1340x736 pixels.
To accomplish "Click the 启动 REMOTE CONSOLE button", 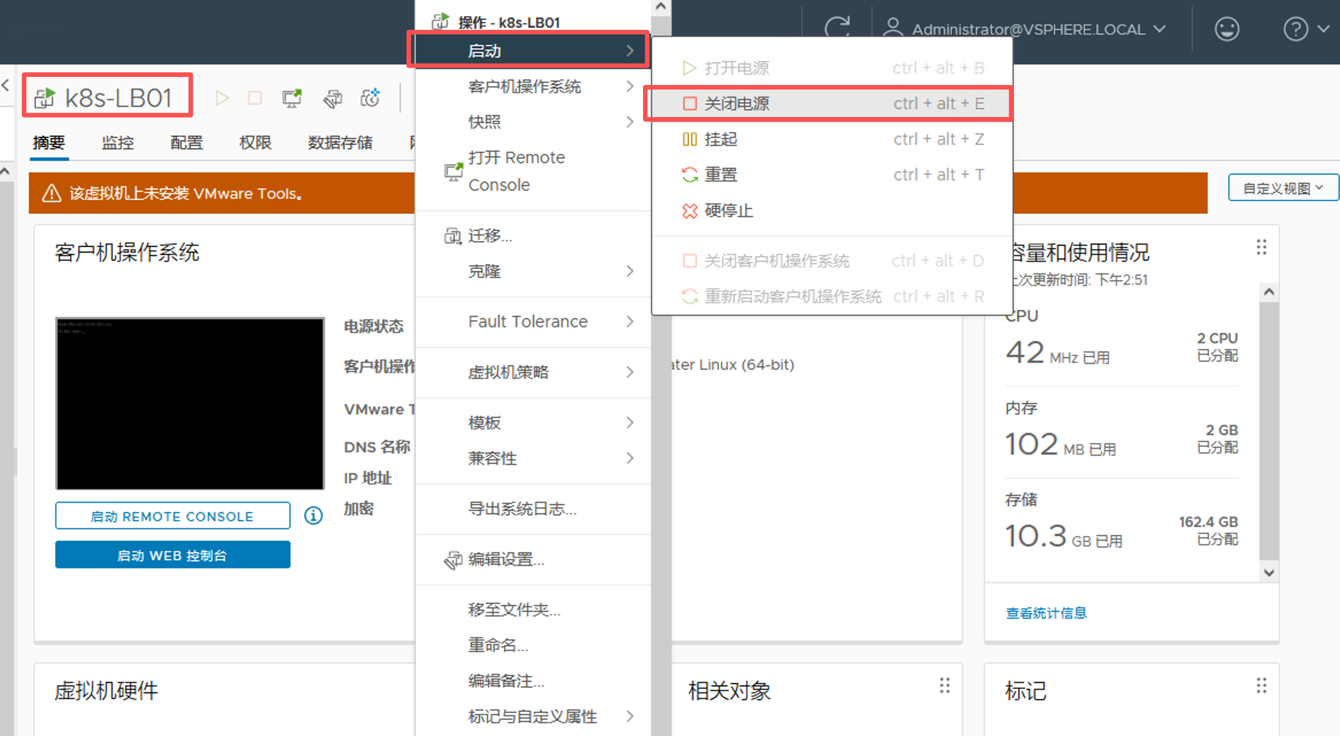I will tap(173, 516).
